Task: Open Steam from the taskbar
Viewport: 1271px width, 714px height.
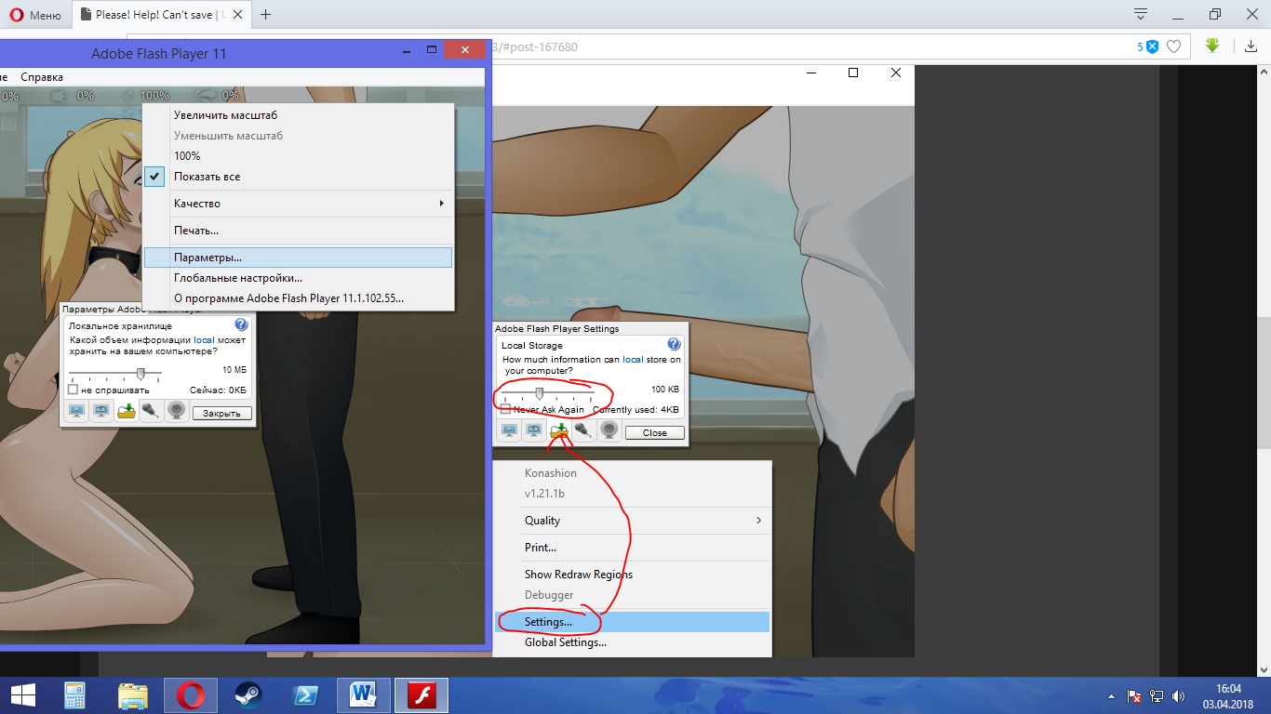Action: [248, 694]
